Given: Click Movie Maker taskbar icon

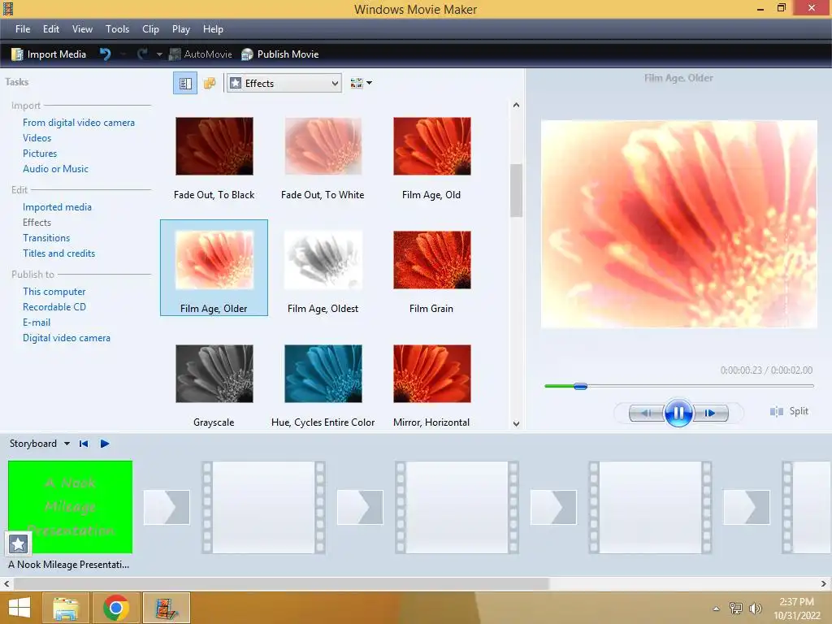Looking at the screenshot, I should coord(166,608).
